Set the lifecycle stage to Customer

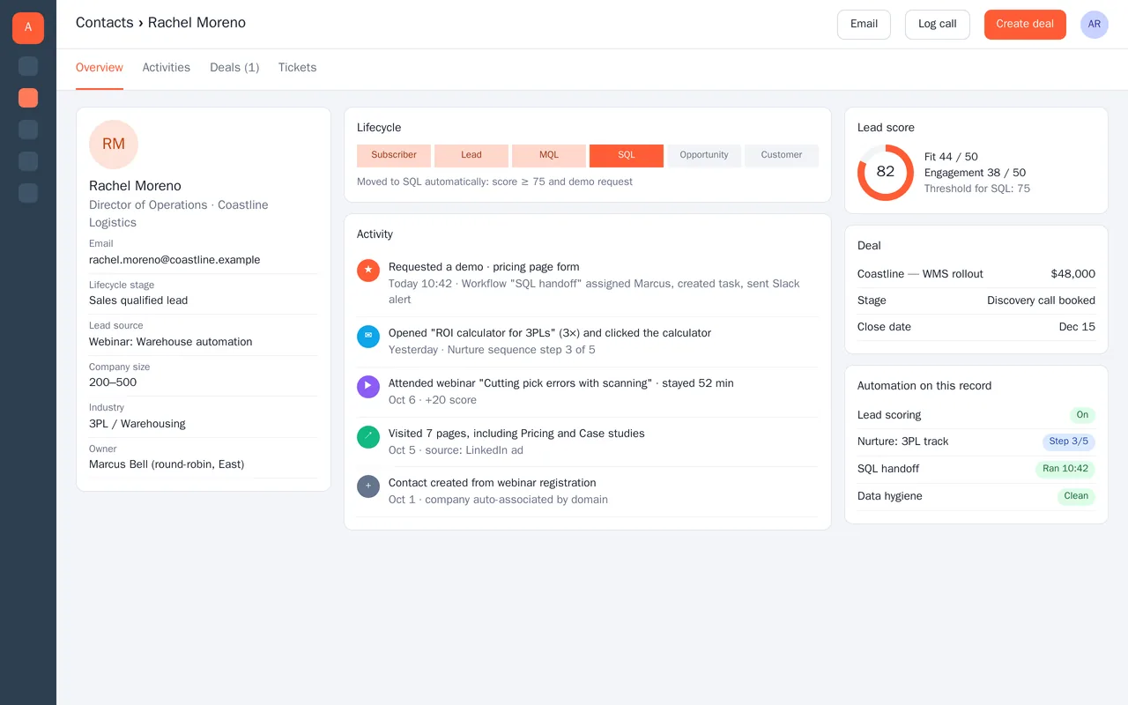pyautogui.click(x=782, y=156)
